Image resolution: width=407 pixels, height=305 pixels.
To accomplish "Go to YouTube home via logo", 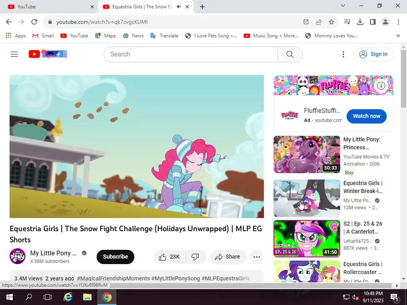I will click(x=48, y=54).
